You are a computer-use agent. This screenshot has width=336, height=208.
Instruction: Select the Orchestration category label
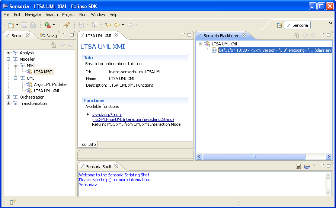32,97
